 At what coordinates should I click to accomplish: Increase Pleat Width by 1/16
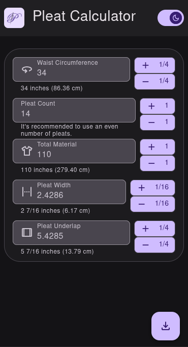153,188
